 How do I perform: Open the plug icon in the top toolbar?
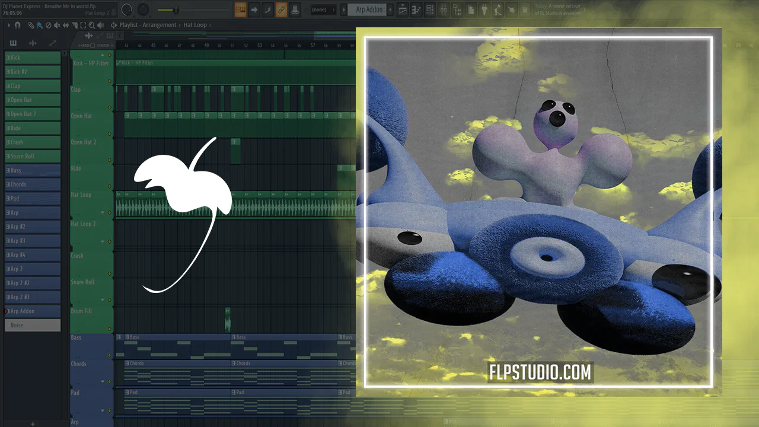(484, 9)
